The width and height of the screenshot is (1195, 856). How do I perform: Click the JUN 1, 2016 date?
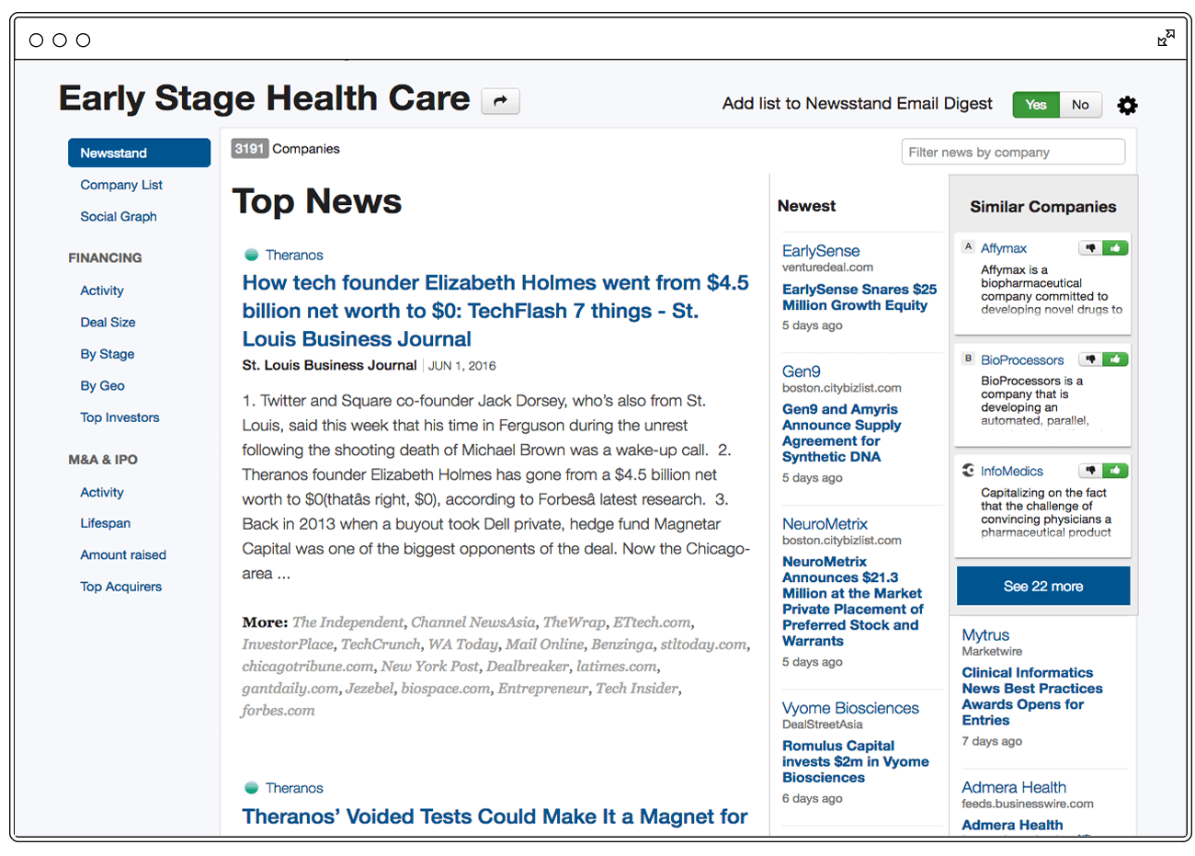pyautogui.click(x=461, y=366)
